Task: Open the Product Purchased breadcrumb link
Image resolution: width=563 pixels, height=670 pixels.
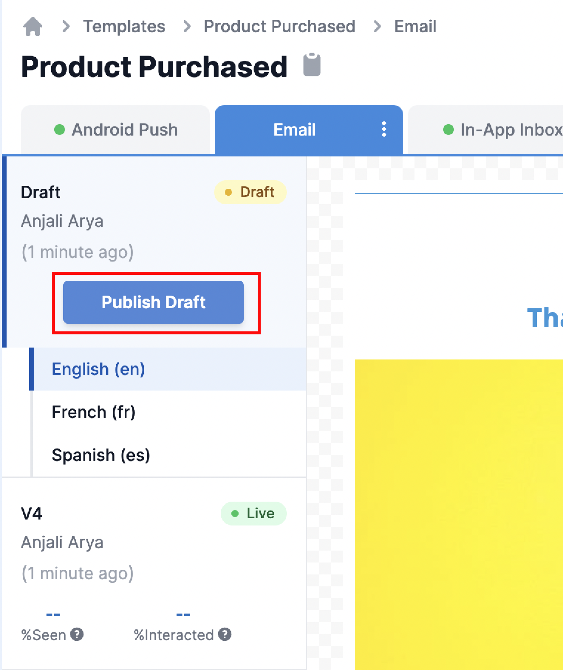Action: pyautogui.click(x=280, y=26)
